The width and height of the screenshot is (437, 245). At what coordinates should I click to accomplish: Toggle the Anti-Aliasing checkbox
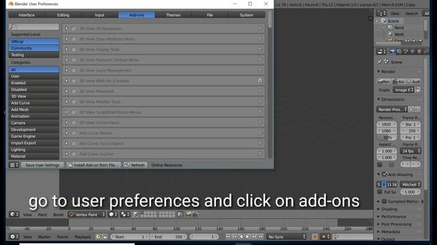(x=384, y=174)
